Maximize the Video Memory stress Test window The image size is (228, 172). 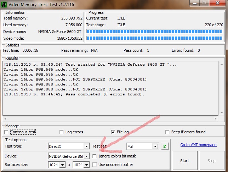[204, 3]
